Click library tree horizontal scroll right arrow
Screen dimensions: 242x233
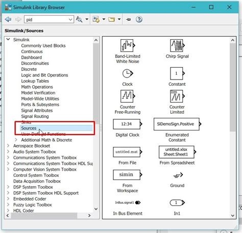(89, 216)
